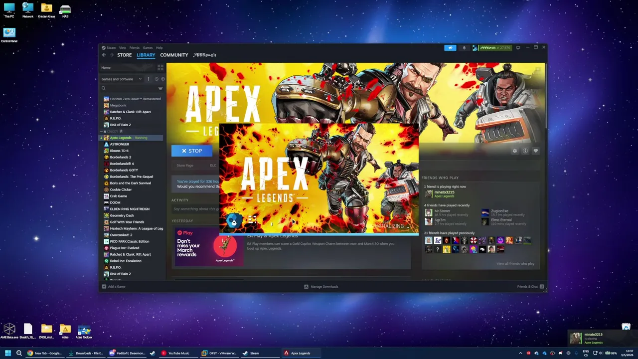
Task: Add Apex Legends to favorites heart icon
Action: click(x=535, y=151)
